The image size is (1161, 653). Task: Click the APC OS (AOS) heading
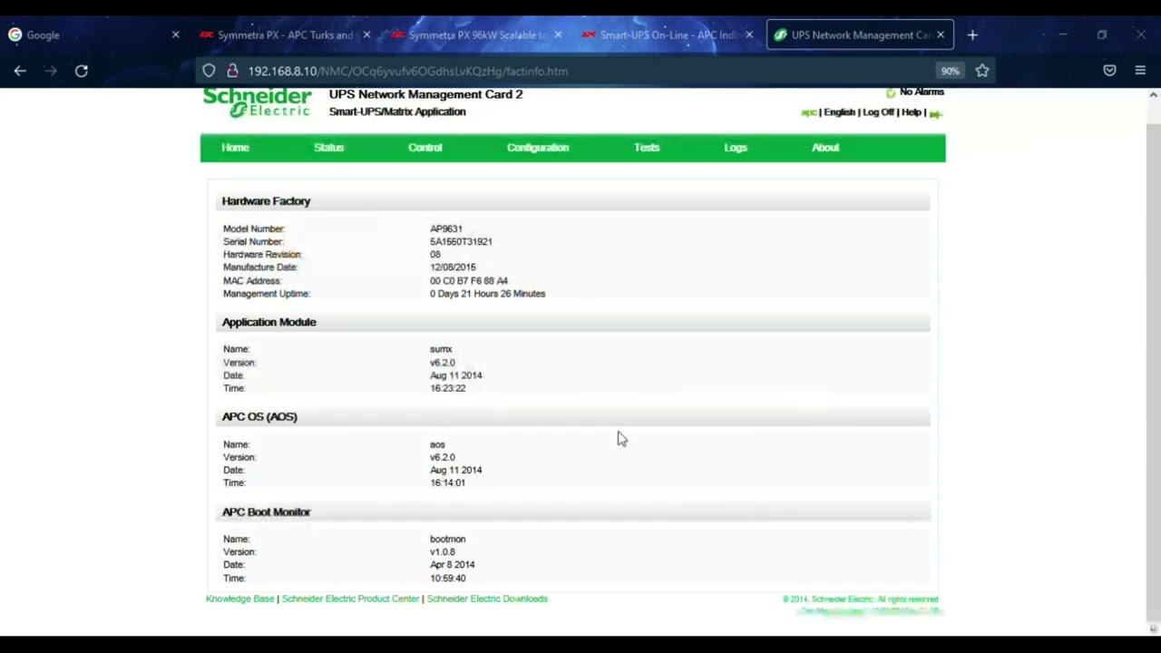click(259, 416)
